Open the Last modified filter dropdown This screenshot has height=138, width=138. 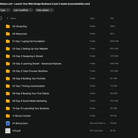pyautogui.click(x=23, y=10)
